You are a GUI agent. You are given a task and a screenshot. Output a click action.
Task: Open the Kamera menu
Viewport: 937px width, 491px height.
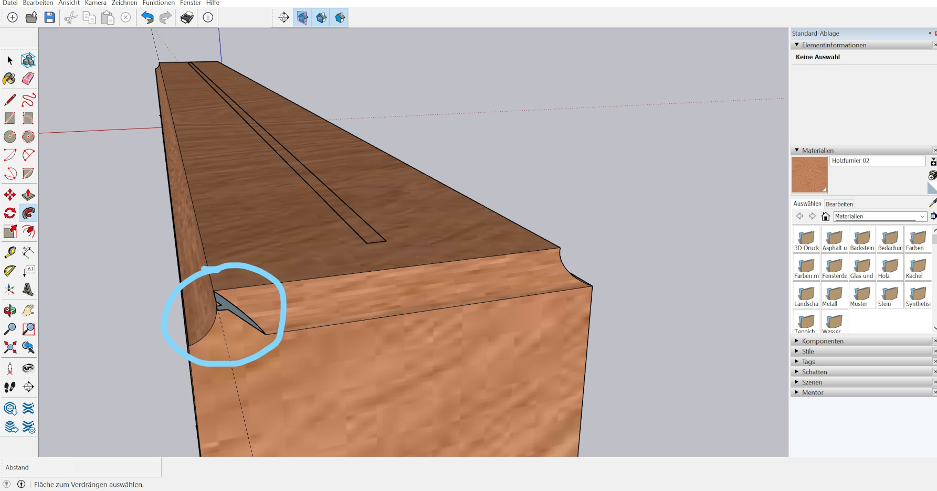coord(96,3)
